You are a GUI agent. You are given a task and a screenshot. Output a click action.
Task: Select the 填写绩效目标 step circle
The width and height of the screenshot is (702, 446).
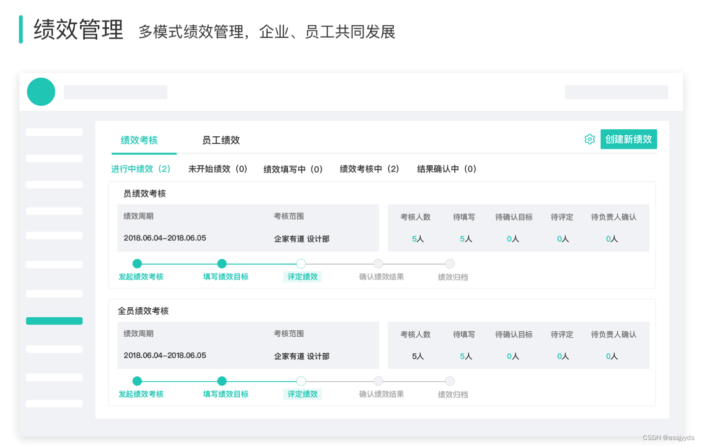[x=222, y=264]
